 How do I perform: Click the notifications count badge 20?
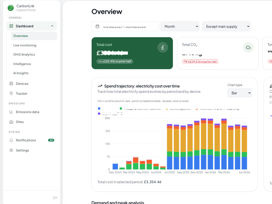coord(51,140)
